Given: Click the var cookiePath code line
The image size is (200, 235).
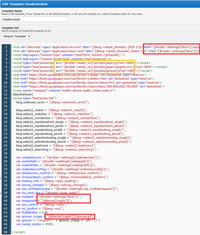Looking at the screenshot, I should (x=54, y=161).
